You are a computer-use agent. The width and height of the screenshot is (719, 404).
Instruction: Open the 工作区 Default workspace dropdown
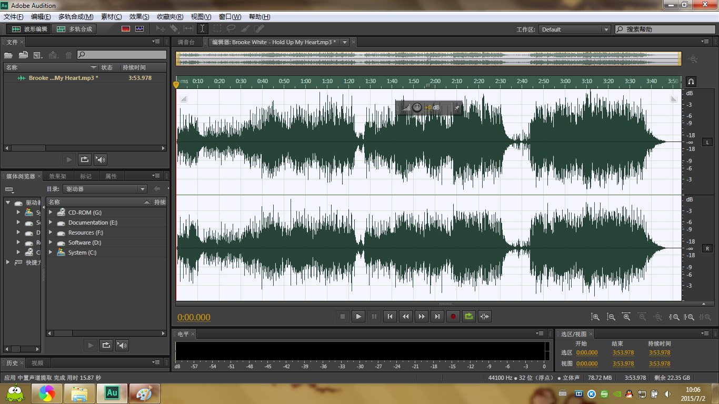(x=574, y=29)
